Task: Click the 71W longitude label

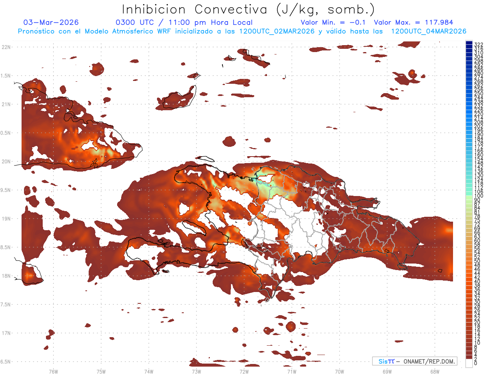Action: pos(292,371)
